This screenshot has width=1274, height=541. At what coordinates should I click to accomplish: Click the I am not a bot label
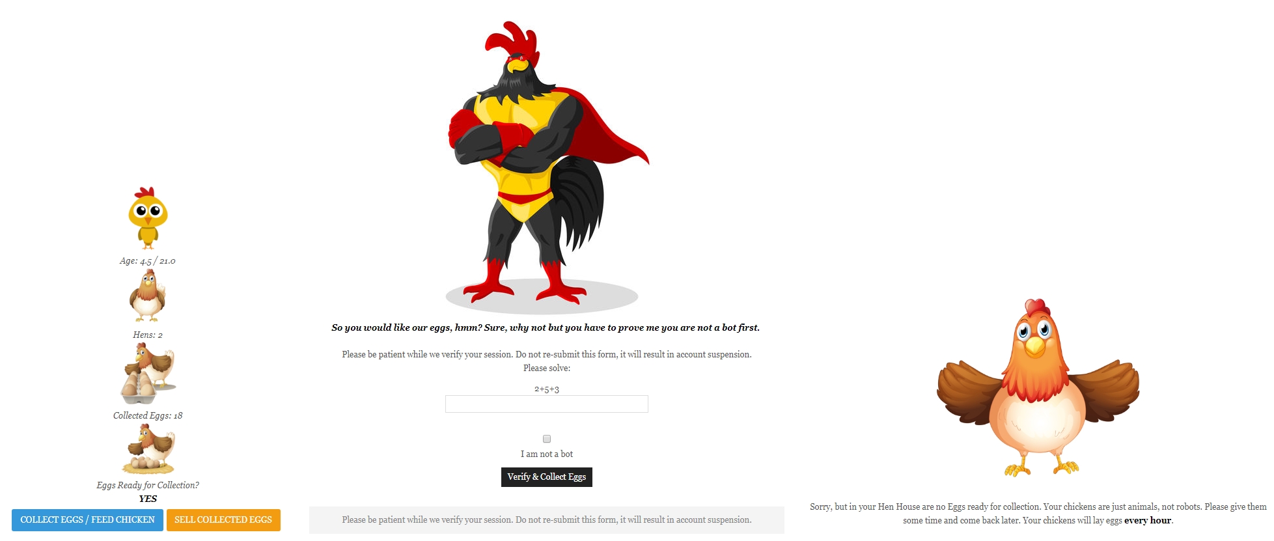pos(547,454)
